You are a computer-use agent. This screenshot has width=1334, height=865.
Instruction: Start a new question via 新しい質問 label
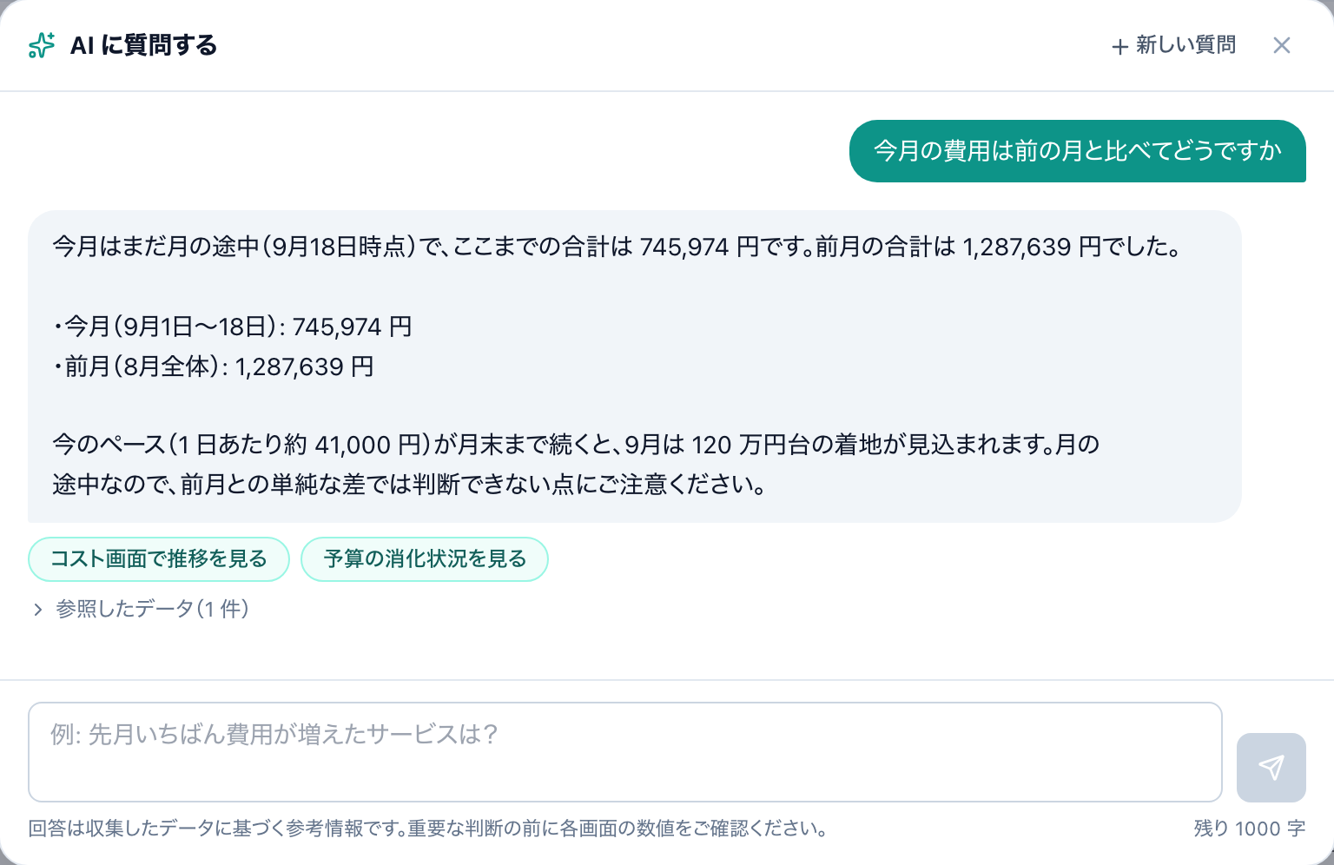(x=1185, y=45)
